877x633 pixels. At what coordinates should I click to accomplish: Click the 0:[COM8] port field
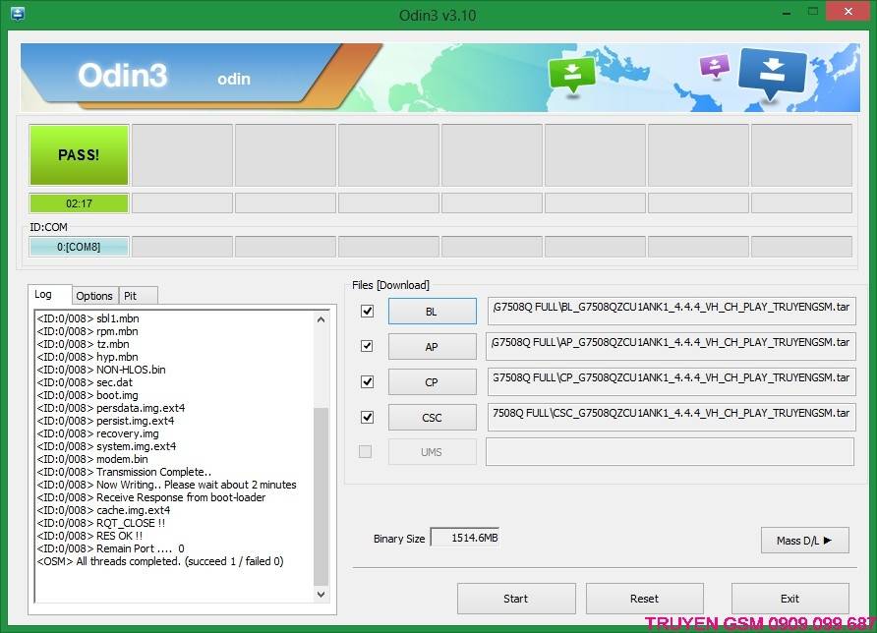(79, 247)
